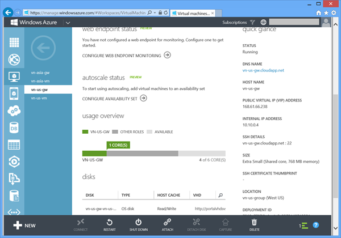This screenshot has height=238, width=341.
Task: Go back using the large circle arrow
Action: coord(43,48)
